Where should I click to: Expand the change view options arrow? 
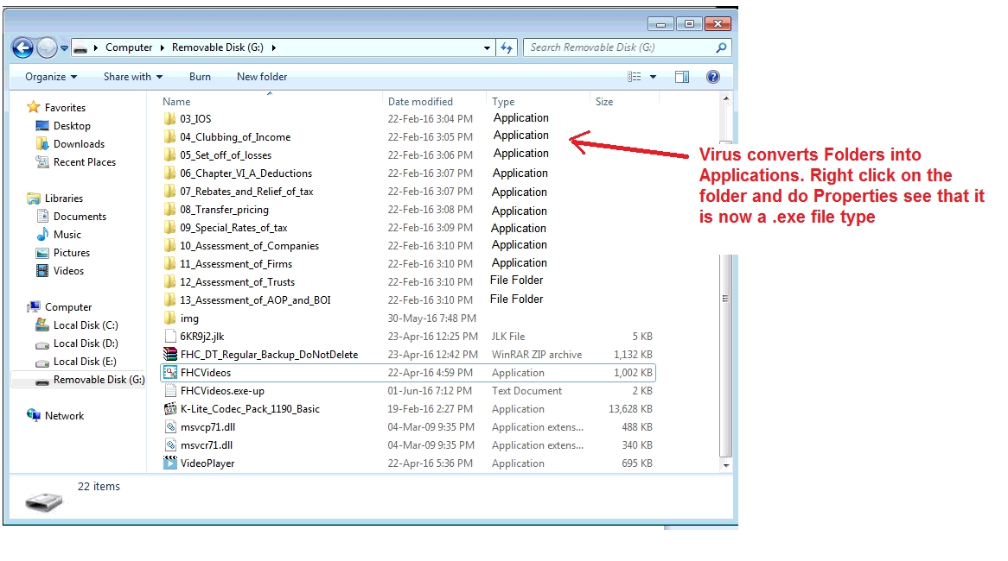(x=654, y=77)
